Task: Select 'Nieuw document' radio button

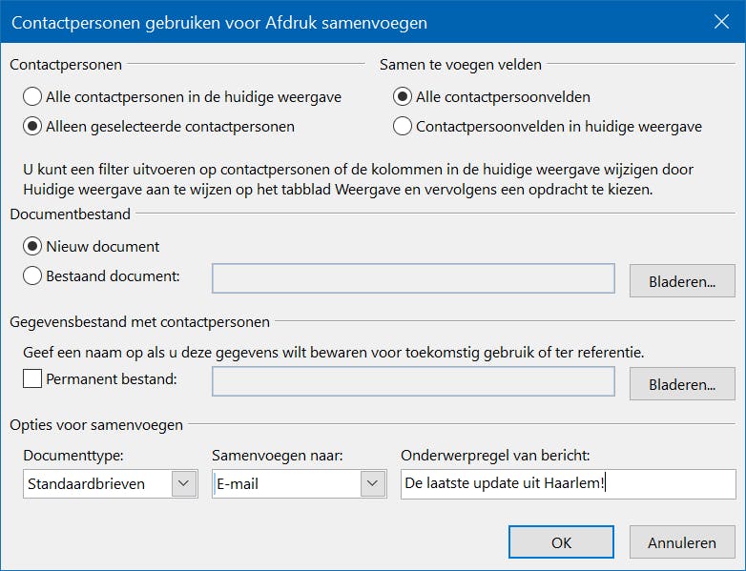Action: pos(33,246)
